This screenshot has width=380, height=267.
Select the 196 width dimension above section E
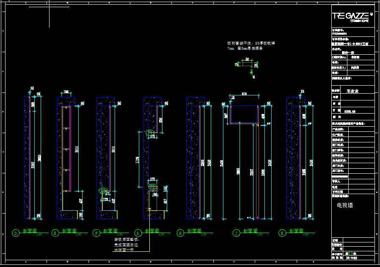[66, 92]
